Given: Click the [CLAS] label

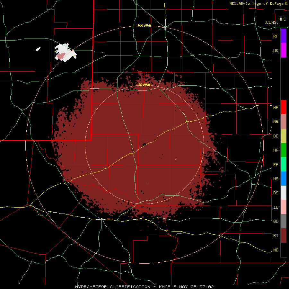Looking at the screenshot, I should (x=271, y=22).
